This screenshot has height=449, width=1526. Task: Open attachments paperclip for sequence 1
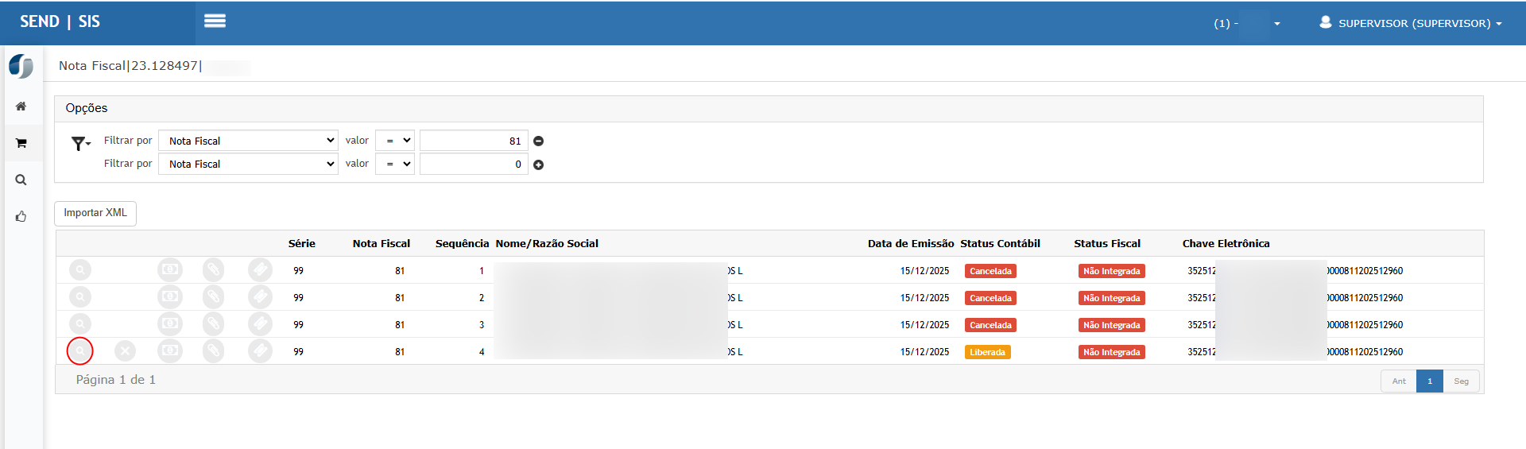[x=213, y=270]
